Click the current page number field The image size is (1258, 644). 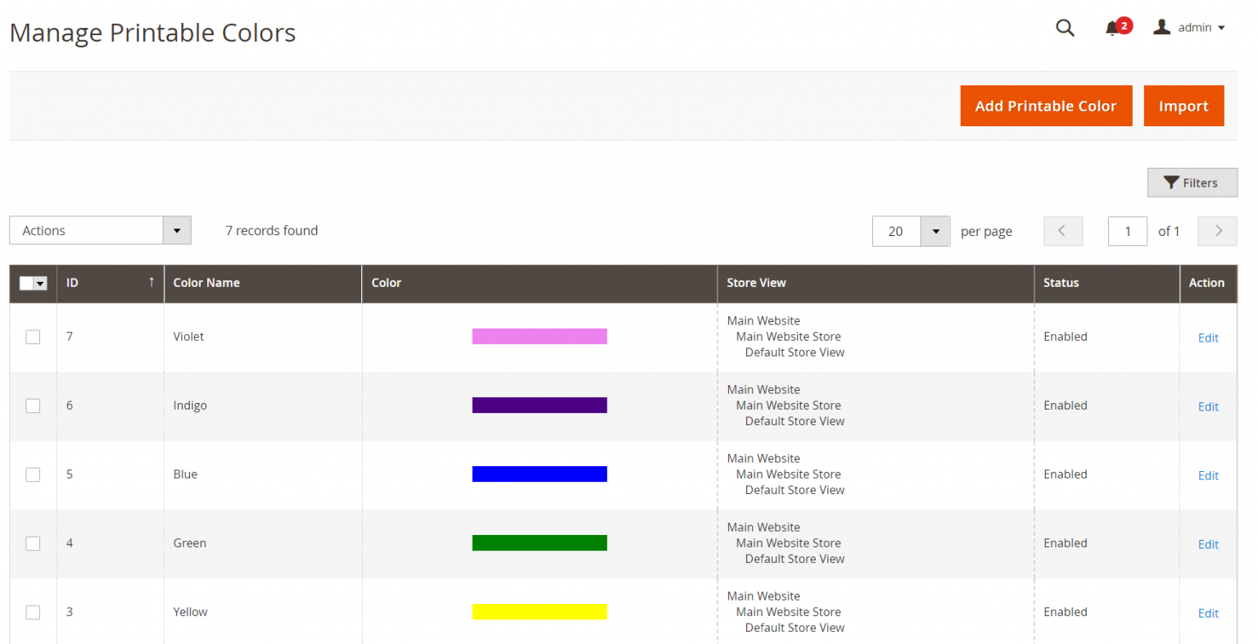pos(1127,231)
